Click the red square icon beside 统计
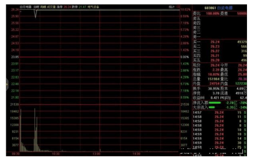 tap(178, 6)
